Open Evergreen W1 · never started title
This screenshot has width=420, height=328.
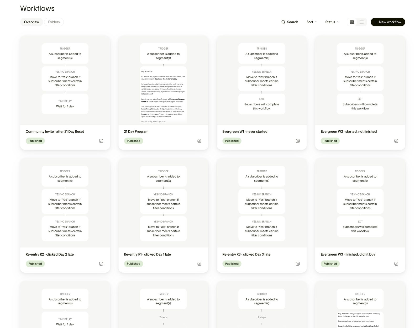245,131
